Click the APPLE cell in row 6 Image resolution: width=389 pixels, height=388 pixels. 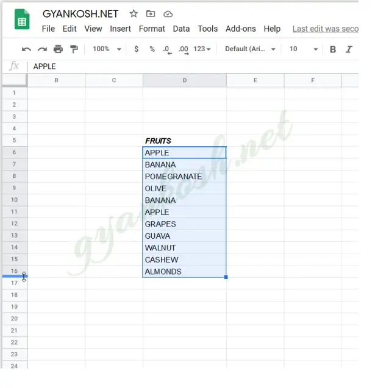[x=185, y=153]
